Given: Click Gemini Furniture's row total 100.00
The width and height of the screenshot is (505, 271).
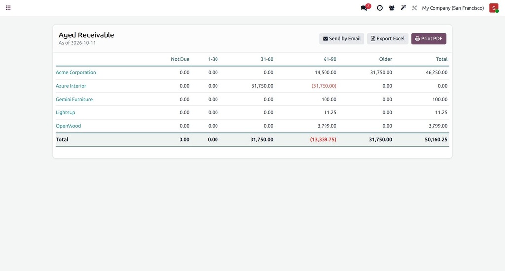Looking at the screenshot, I should click(440, 99).
